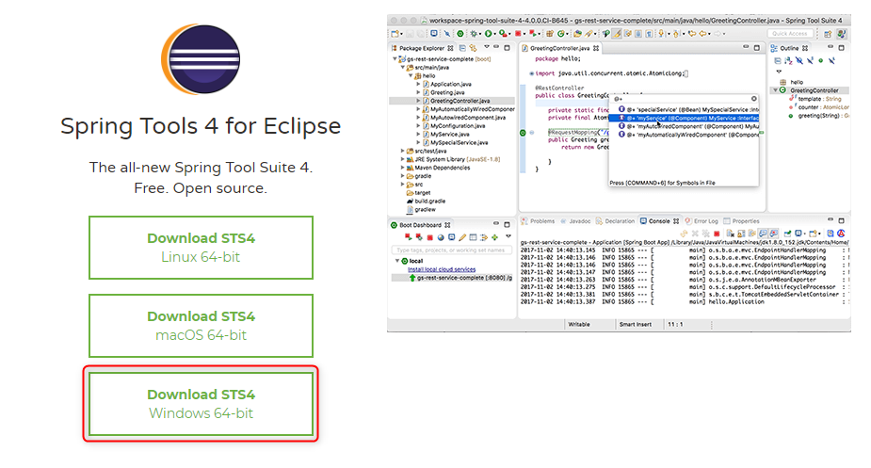Click the Quick Access search field
Image resolution: width=871 pixels, height=468 pixels.
click(x=788, y=34)
